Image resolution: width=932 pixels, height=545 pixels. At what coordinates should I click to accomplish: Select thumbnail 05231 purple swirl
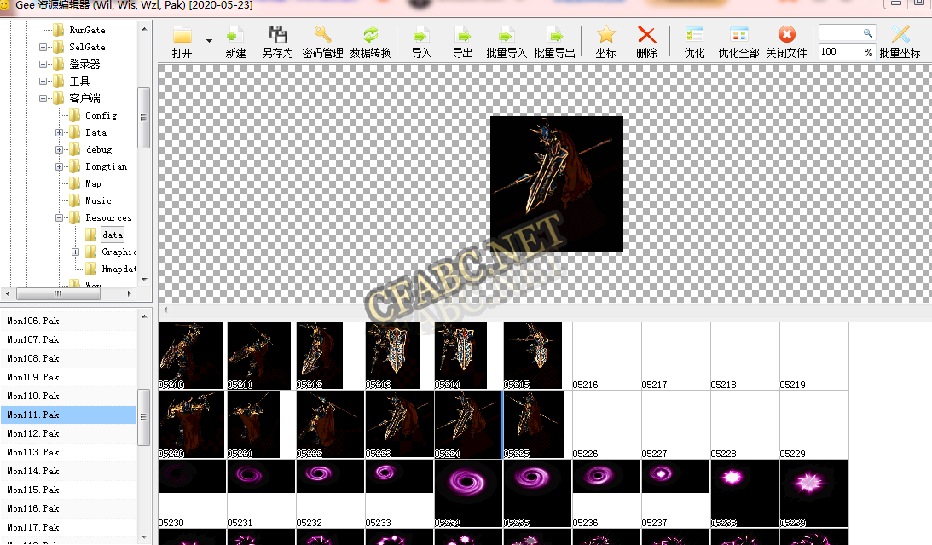coord(261,493)
